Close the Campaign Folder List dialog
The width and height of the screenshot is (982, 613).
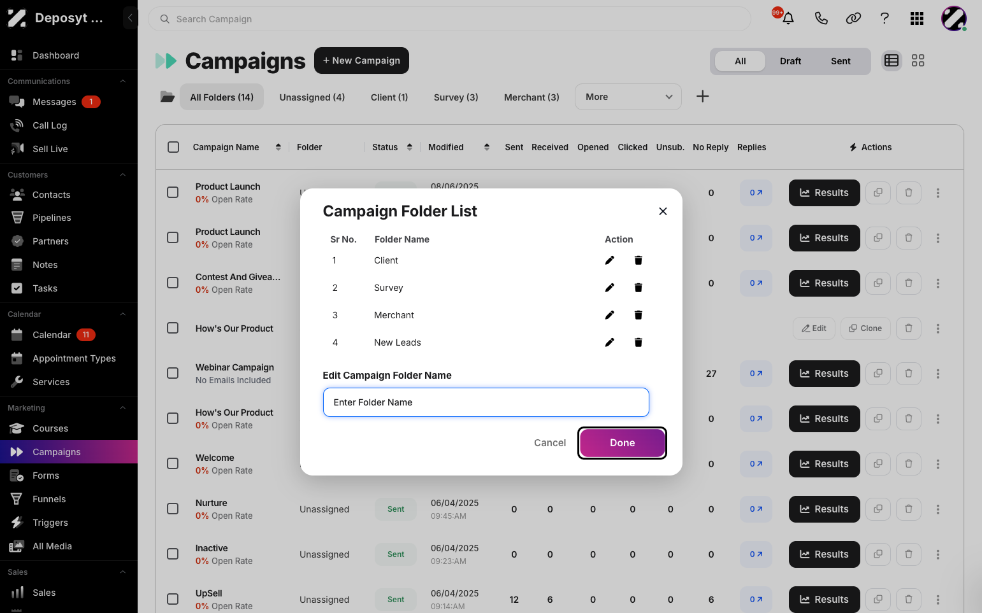tap(663, 211)
